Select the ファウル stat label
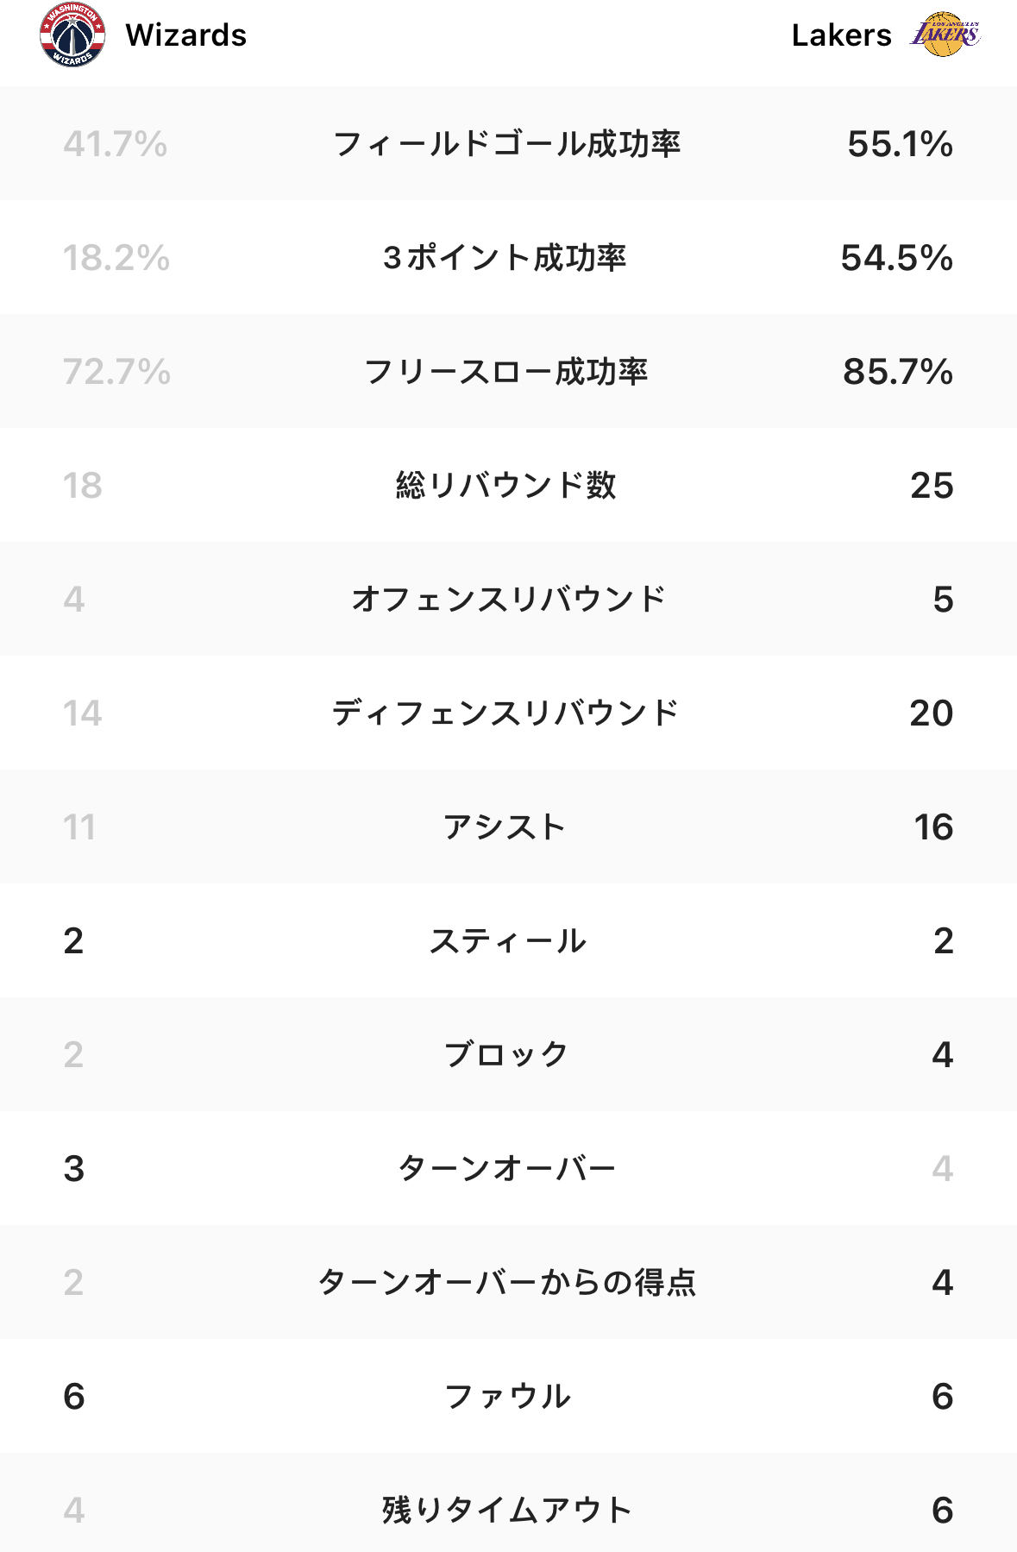Viewport: 1017px width, 1552px height. click(507, 1396)
